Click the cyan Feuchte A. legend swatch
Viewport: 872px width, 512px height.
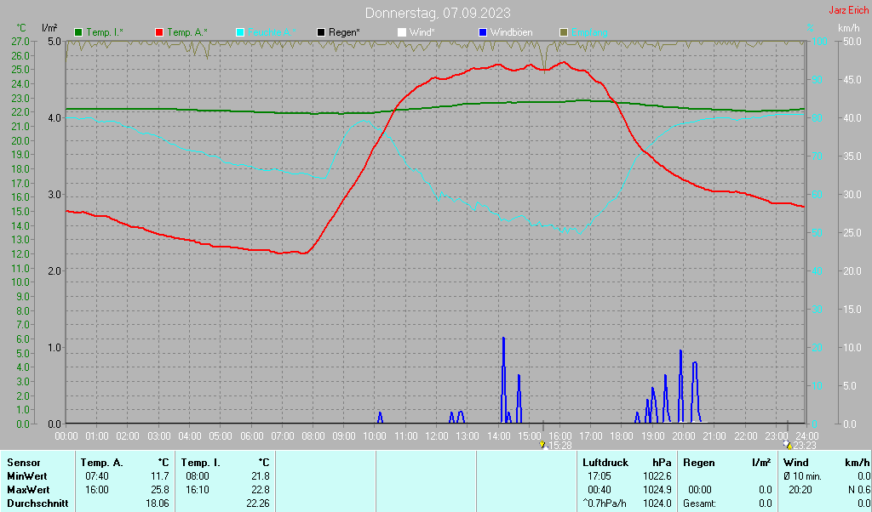[x=240, y=33]
